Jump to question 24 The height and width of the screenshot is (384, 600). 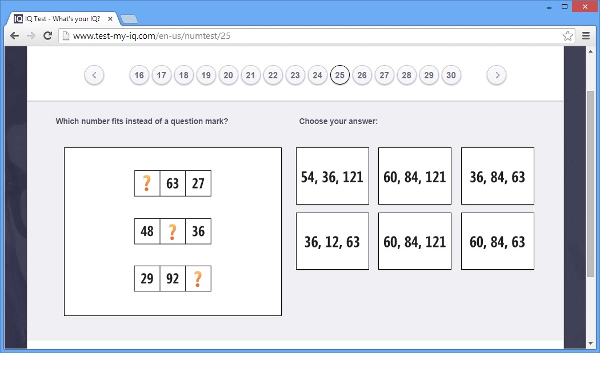(x=318, y=75)
